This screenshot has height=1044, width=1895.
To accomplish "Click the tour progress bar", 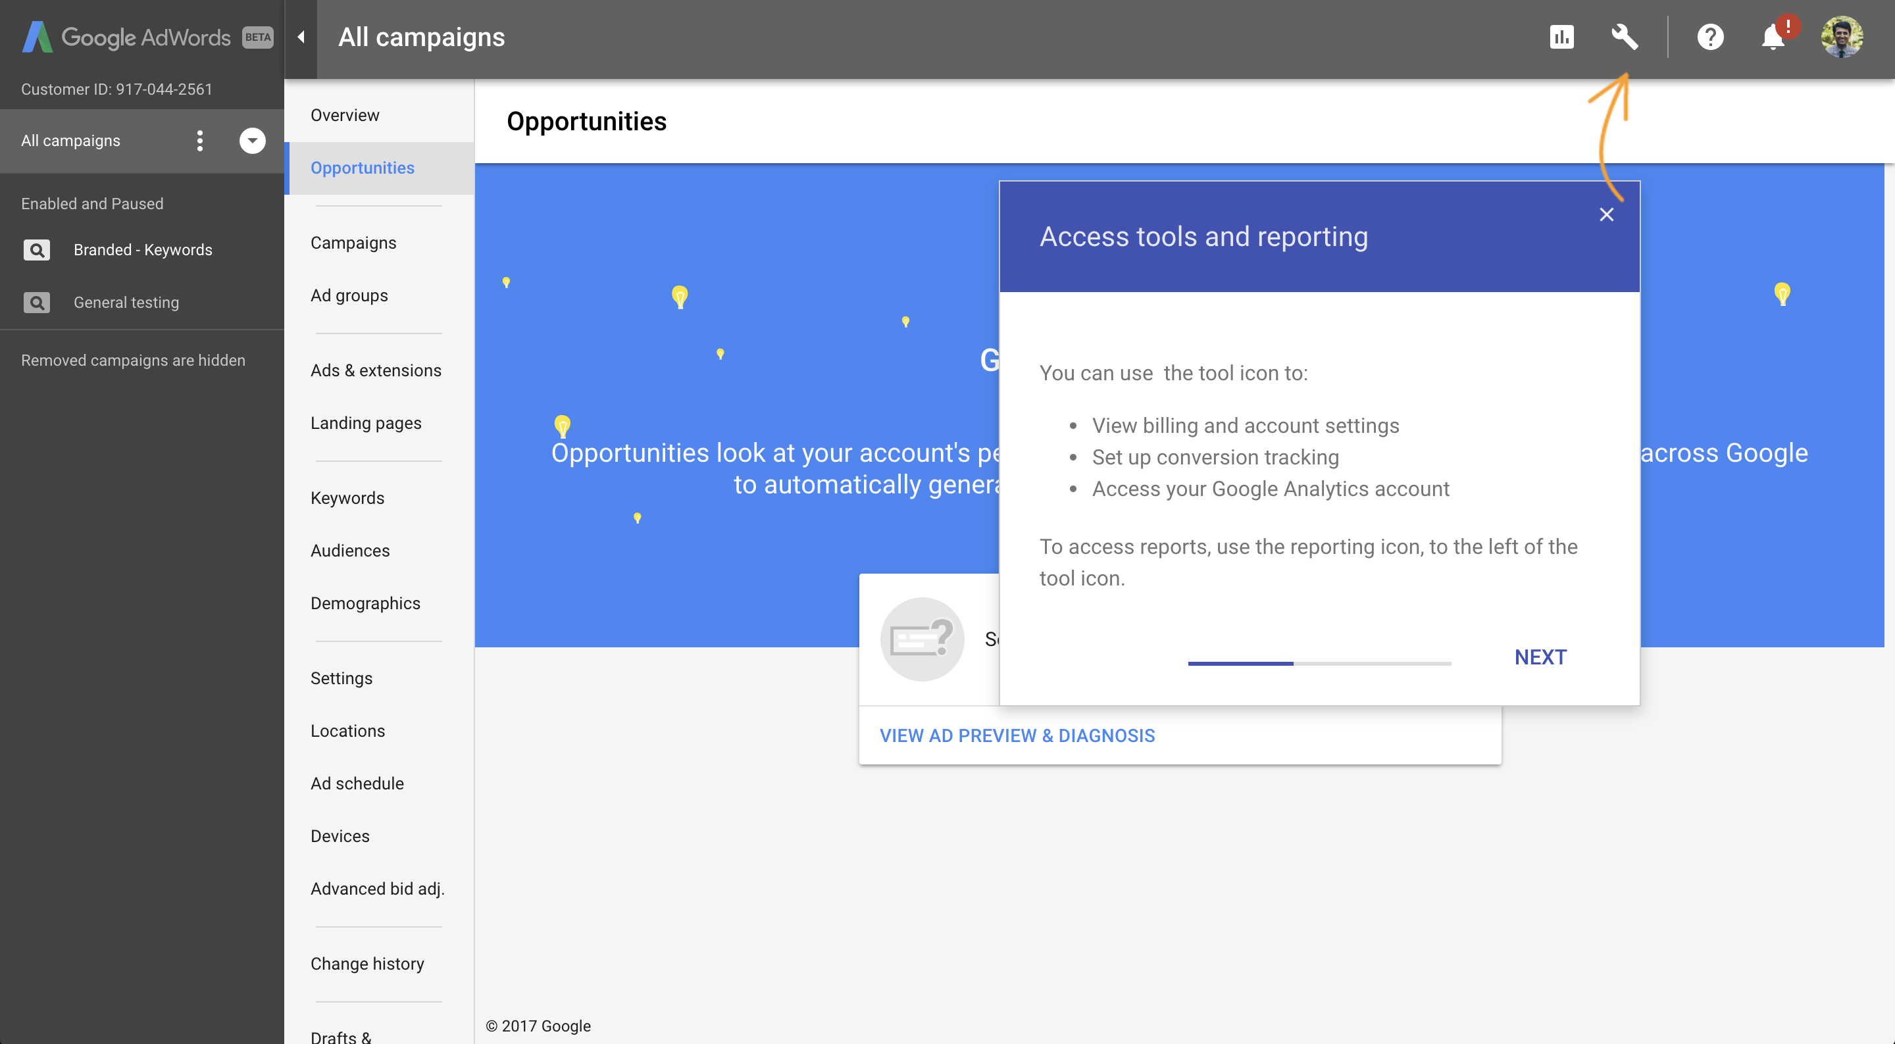I will pos(1319,664).
